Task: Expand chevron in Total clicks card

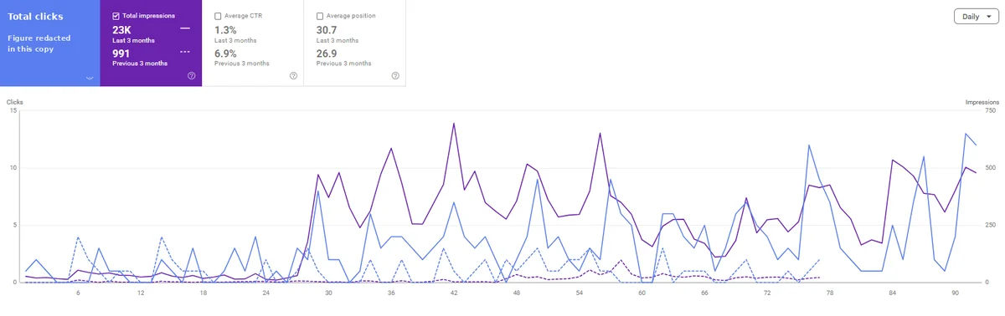Action: tap(89, 78)
